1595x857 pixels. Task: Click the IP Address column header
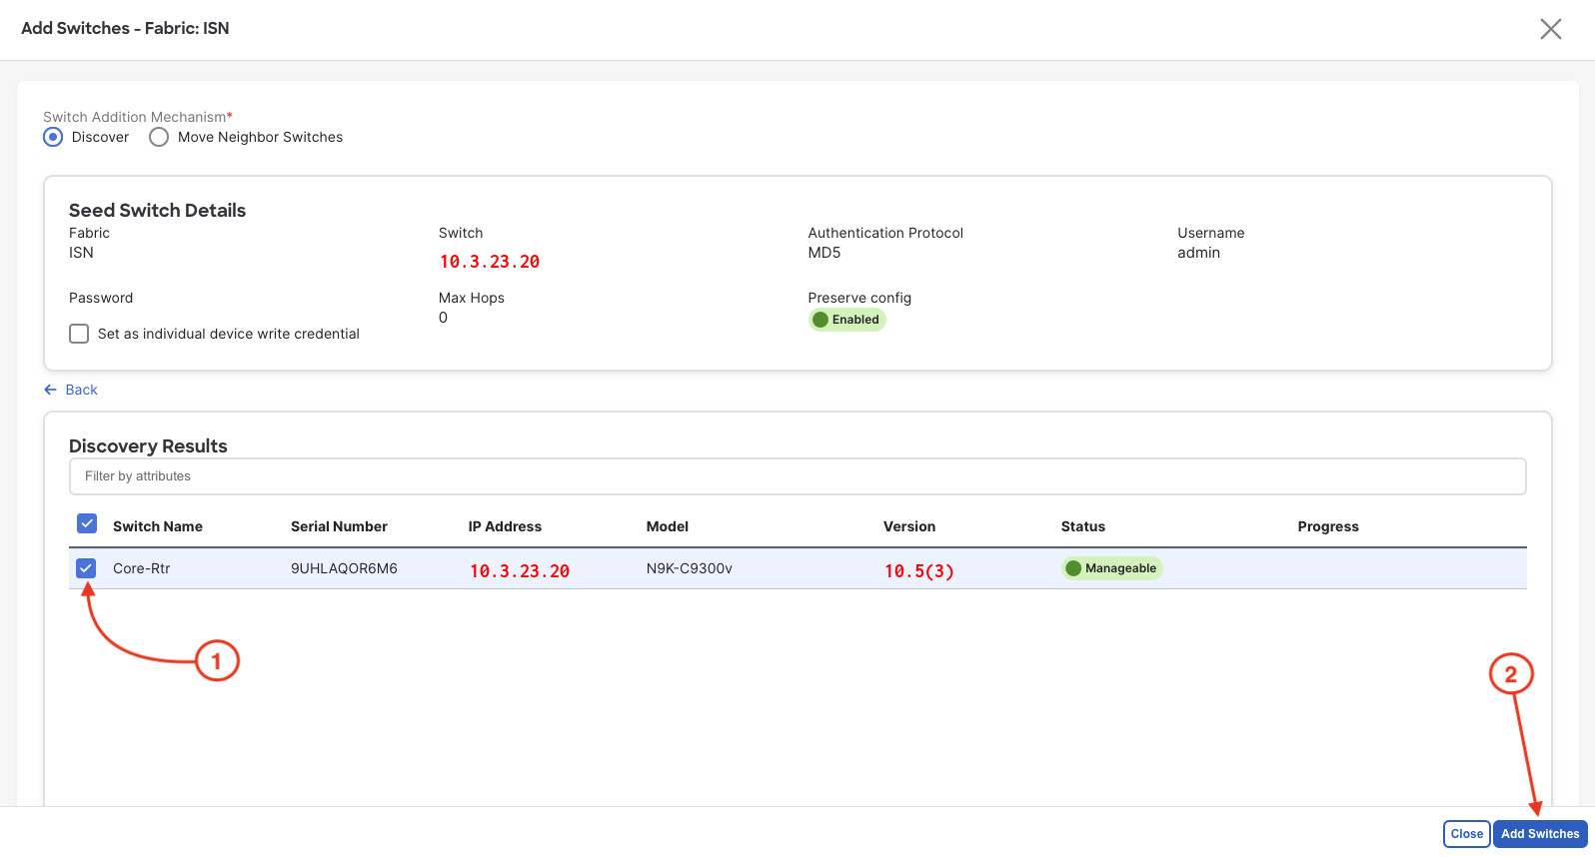pos(505,526)
